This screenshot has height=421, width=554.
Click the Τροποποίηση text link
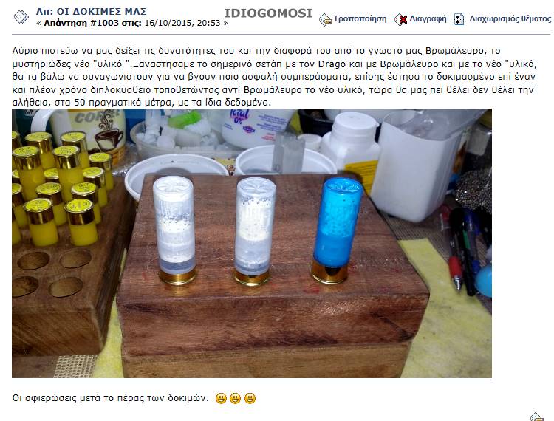[x=360, y=18]
